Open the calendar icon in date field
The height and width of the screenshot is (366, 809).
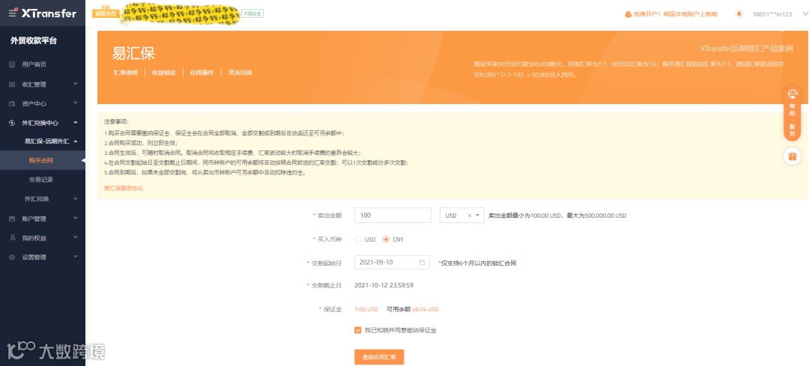pos(422,263)
